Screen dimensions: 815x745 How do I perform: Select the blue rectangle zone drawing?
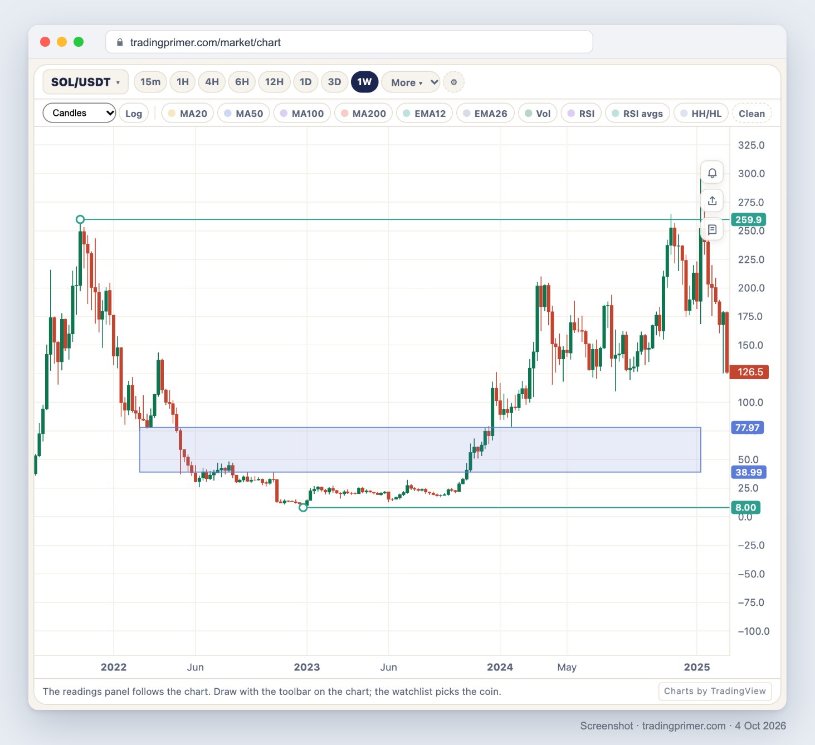(x=420, y=450)
